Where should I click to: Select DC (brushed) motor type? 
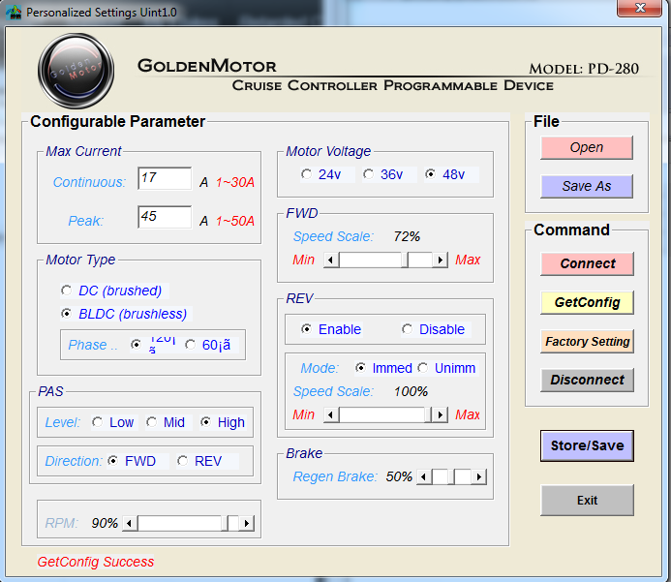point(67,291)
